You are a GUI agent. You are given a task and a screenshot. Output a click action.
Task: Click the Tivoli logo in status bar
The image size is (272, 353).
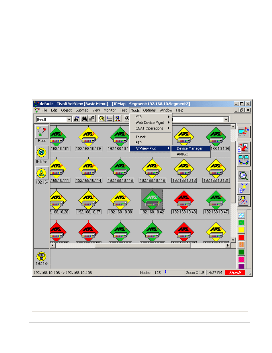(235, 273)
